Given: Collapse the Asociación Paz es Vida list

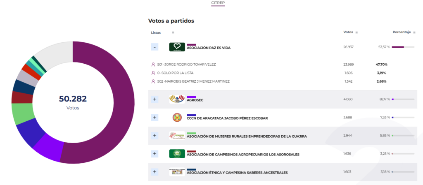Looking at the screenshot, I should coord(154,47).
